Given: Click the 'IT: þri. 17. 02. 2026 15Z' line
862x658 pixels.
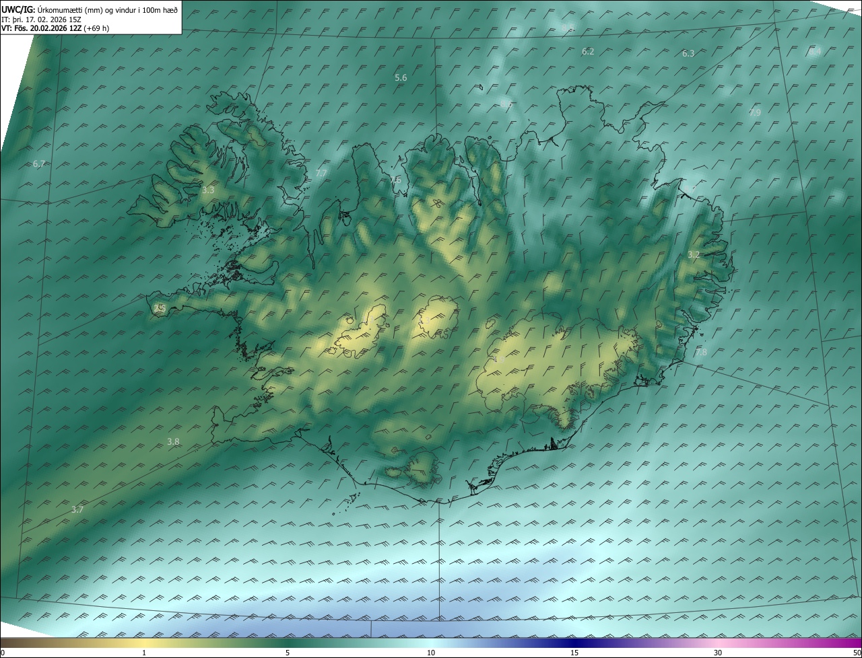Looking at the screenshot, I should 42,20.
